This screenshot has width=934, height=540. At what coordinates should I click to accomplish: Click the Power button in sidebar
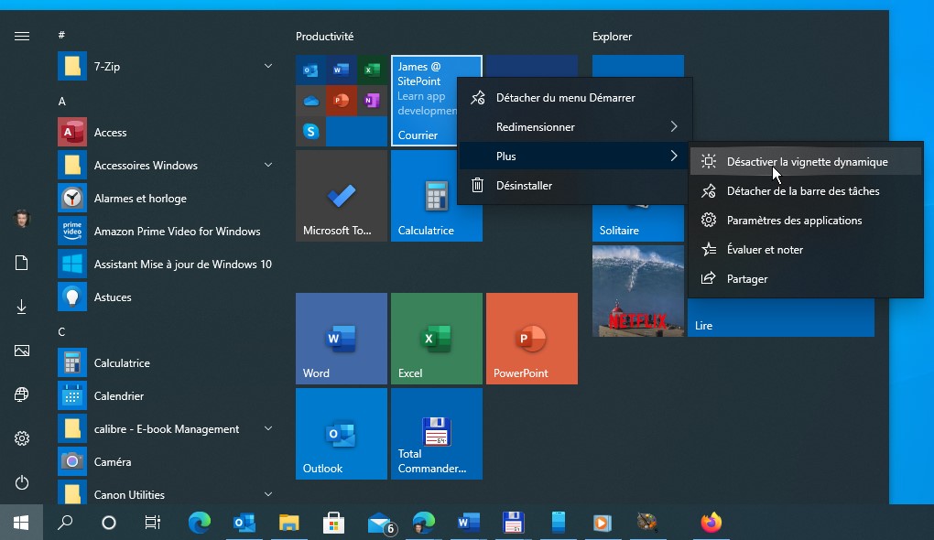(x=22, y=482)
